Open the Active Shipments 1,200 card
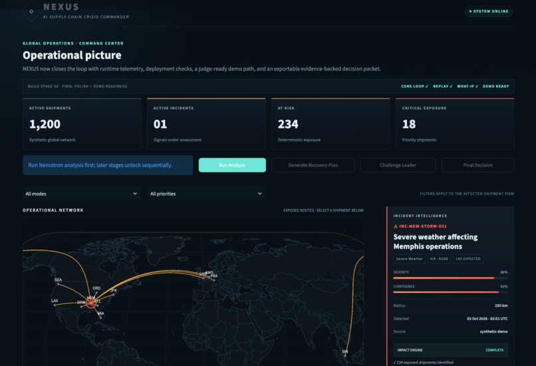This screenshot has height=366, width=536. [x=82, y=124]
